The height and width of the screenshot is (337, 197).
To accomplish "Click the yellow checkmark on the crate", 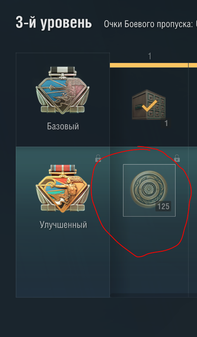I will tap(149, 105).
